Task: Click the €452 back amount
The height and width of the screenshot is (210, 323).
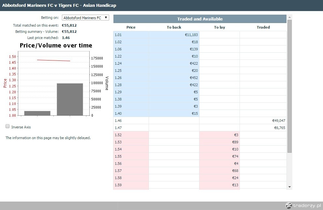Action: click(194, 78)
